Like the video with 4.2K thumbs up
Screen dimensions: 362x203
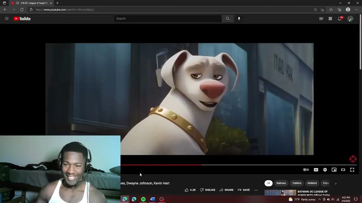[x=190, y=190]
